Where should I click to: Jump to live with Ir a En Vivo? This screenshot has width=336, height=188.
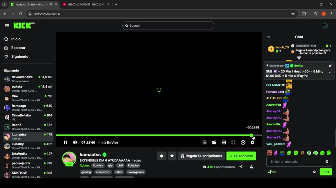[108, 142]
